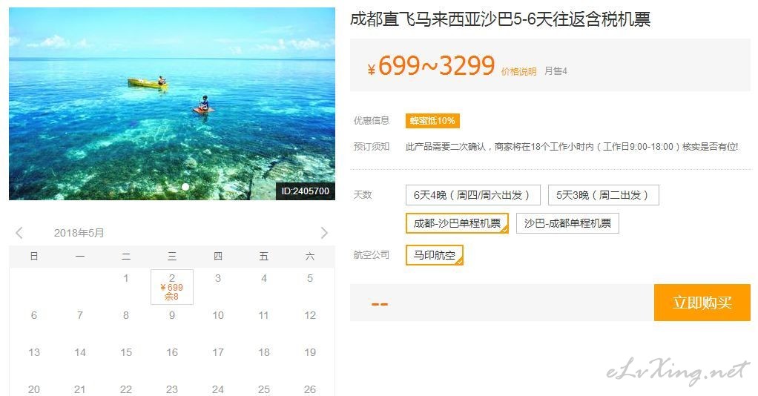
Task: Go to next month in calendar
Action: [x=324, y=233]
